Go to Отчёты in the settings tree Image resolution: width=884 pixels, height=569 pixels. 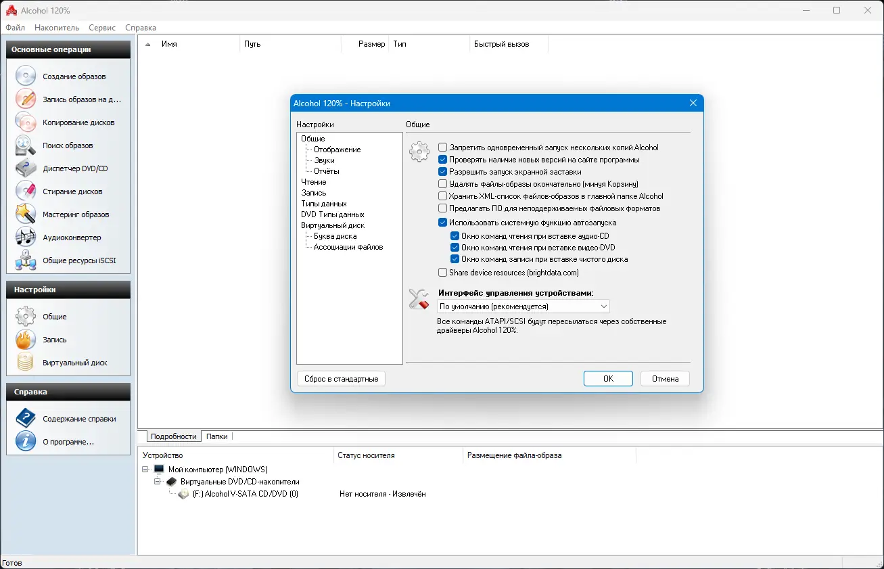pos(327,171)
